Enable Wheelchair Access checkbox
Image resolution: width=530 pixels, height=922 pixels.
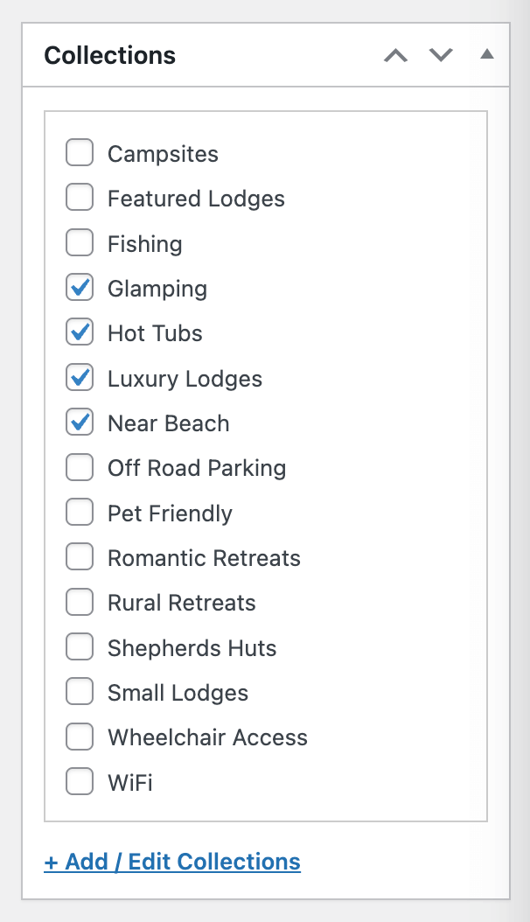click(80, 737)
